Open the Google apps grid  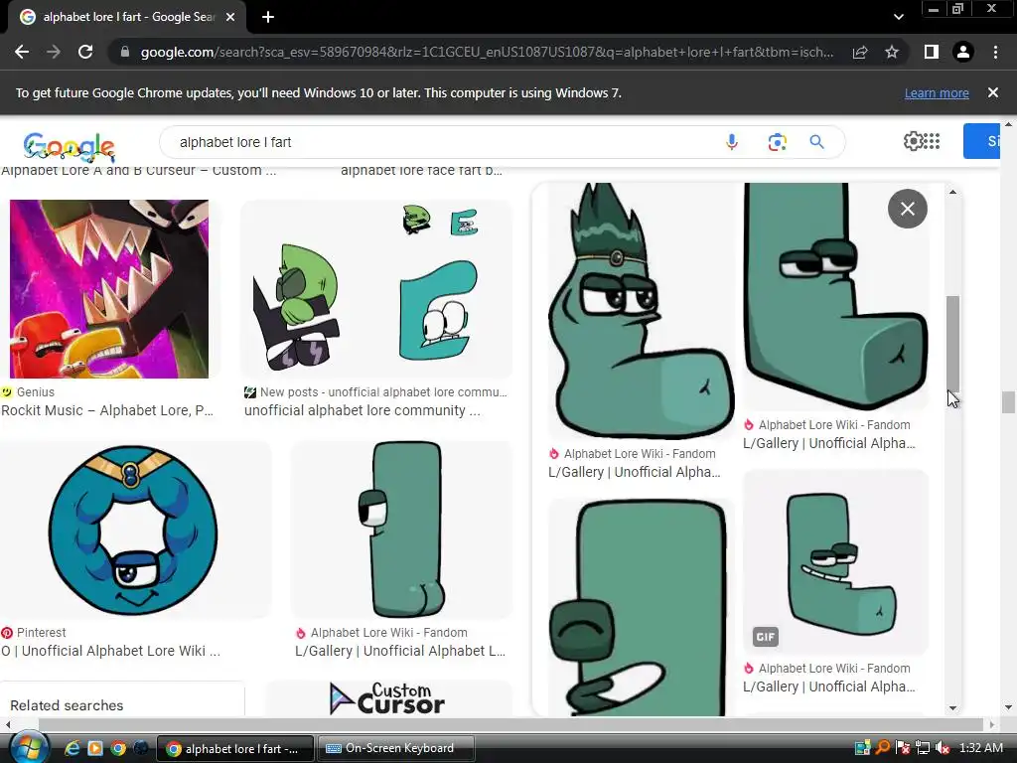click(x=932, y=141)
